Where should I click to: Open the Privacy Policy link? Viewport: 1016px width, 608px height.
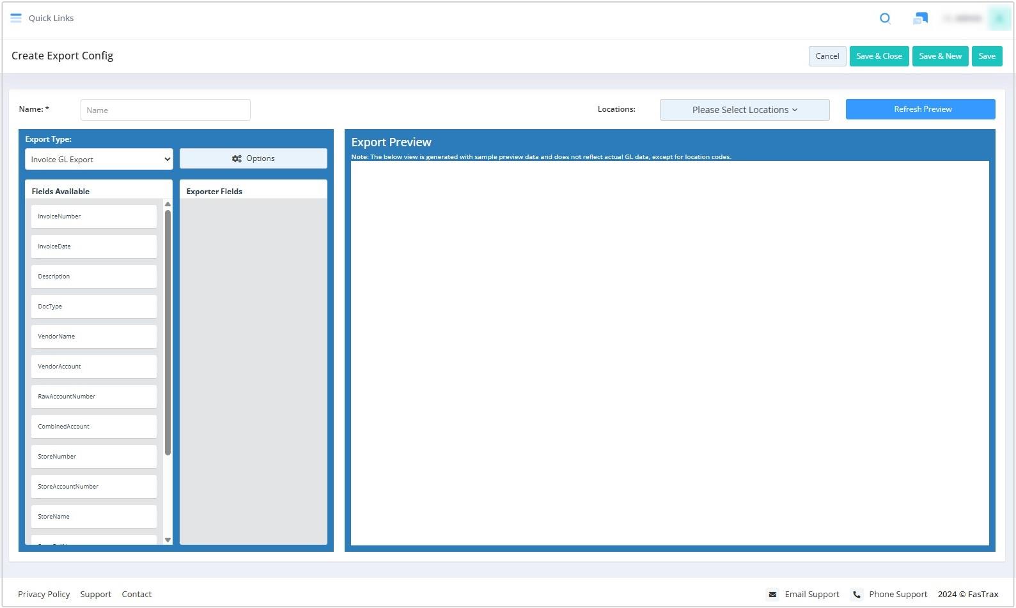pos(43,595)
